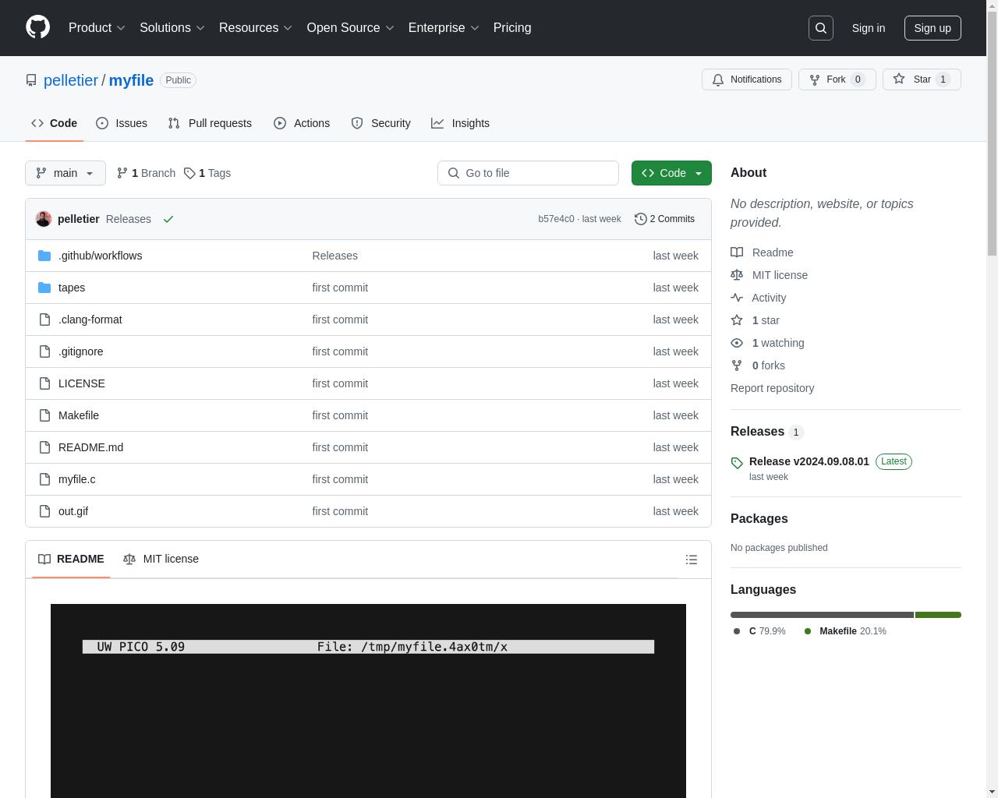Expand the Product menu
The width and height of the screenshot is (998, 798).
tap(97, 28)
